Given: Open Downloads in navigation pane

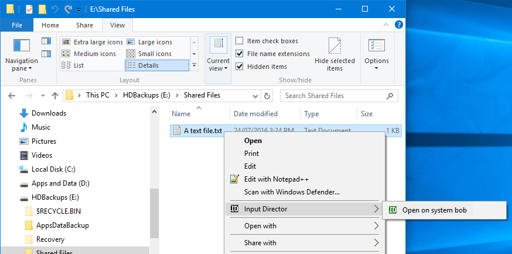Looking at the screenshot, I should 43,113.
